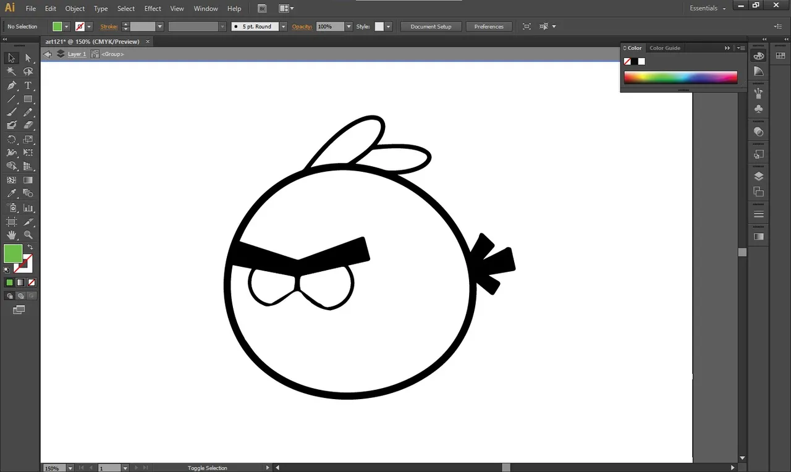Select the Mesh tool
The height and width of the screenshot is (472, 791).
click(x=11, y=180)
